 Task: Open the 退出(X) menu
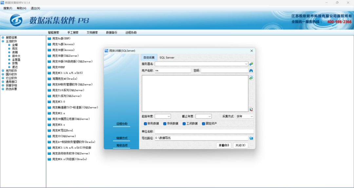click(35, 8)
